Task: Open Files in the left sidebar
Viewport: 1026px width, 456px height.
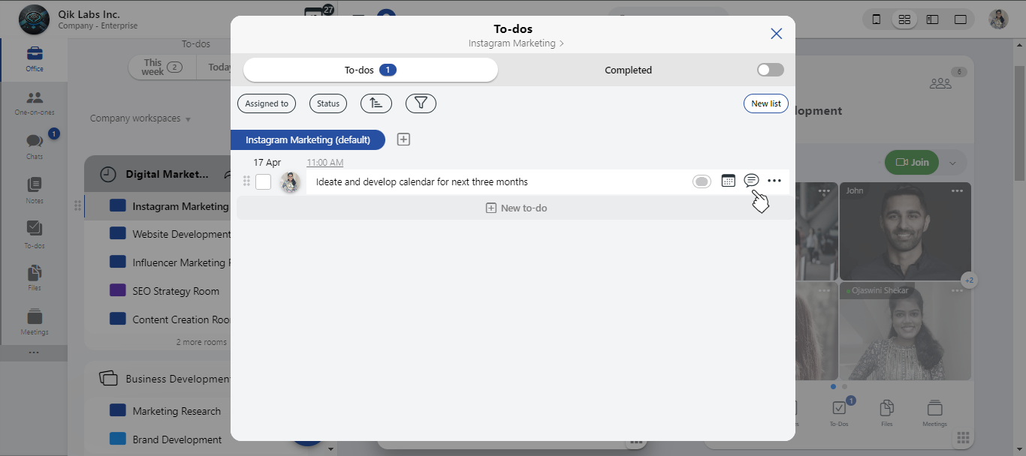Action: [x=35, y=276]
